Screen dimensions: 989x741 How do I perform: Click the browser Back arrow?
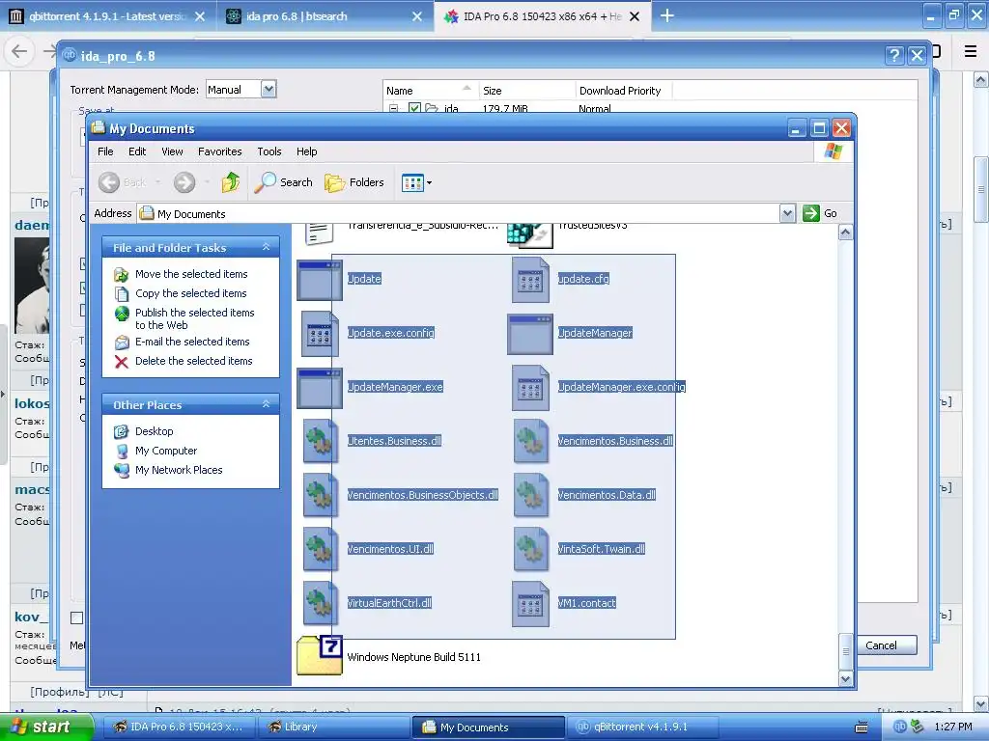19,51
